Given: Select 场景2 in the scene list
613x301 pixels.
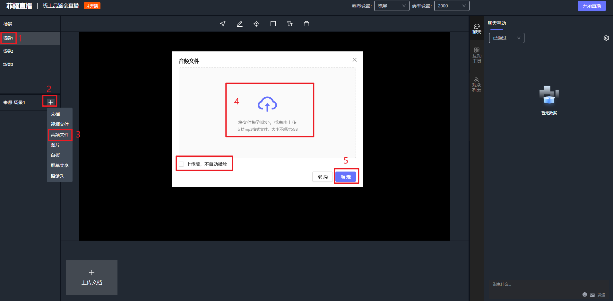Looking at the screenshot, I should pos(8,51).
